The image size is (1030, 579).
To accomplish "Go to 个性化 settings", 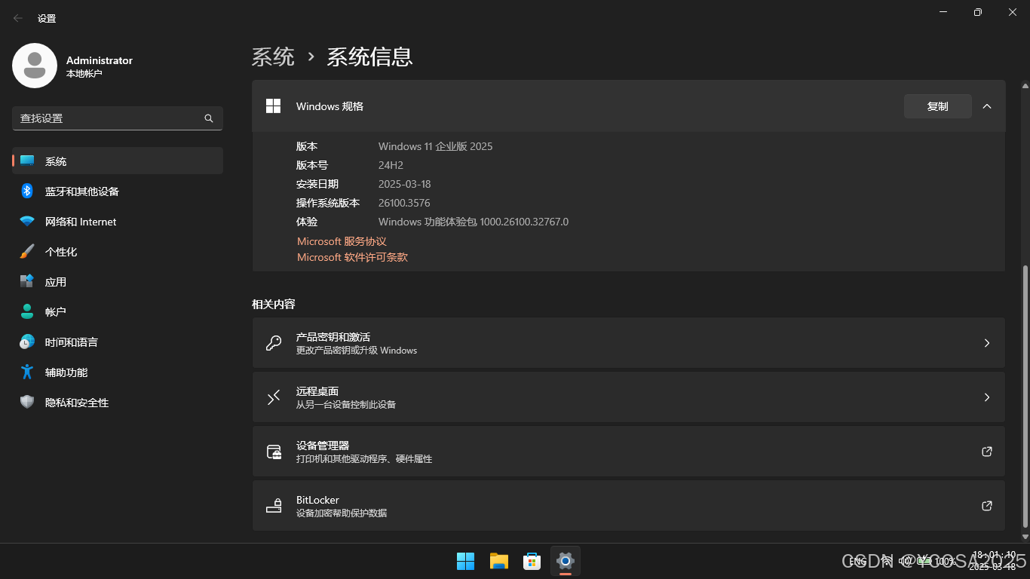I will [x=118, y=252].
